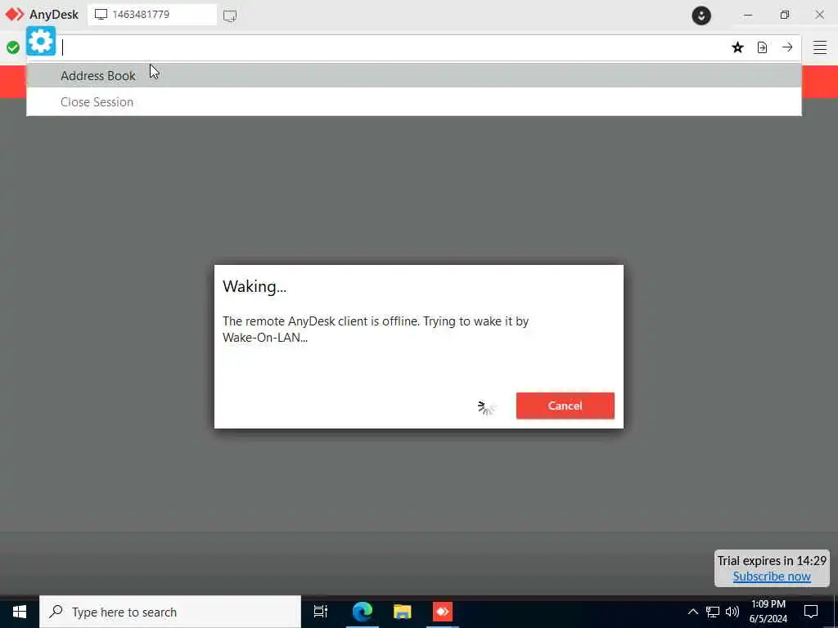The image size is (838, 628).
Task: Cancel the Wake-On-LAN attempt
Action: [565, 406]
